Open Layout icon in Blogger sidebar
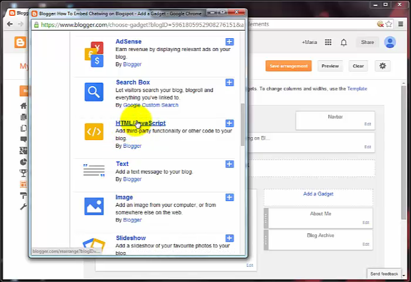 click(23, 184)
